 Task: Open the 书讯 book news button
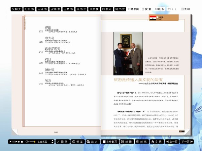(107, 9)
